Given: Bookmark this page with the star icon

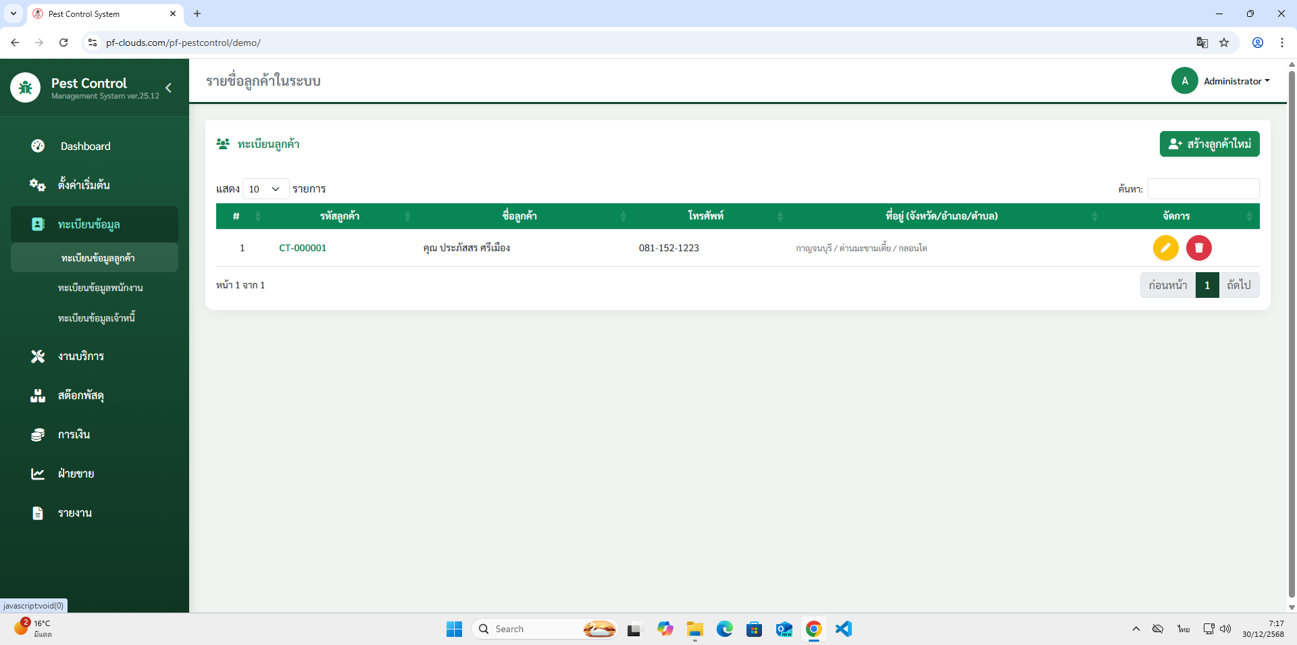Looking at the screenshot, I should (1224, 43).
